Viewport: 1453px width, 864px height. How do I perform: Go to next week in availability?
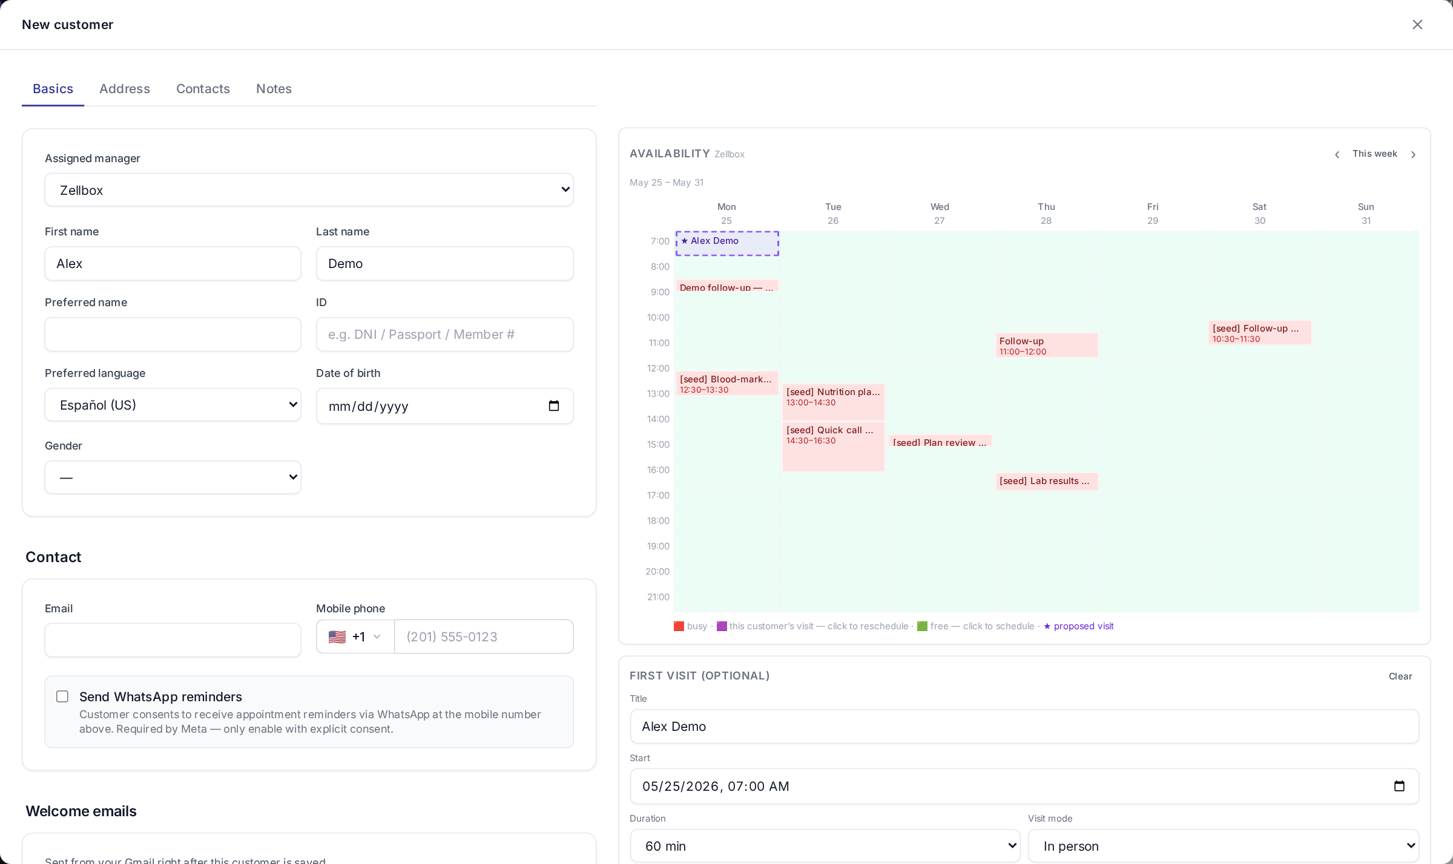(1414, 154)
